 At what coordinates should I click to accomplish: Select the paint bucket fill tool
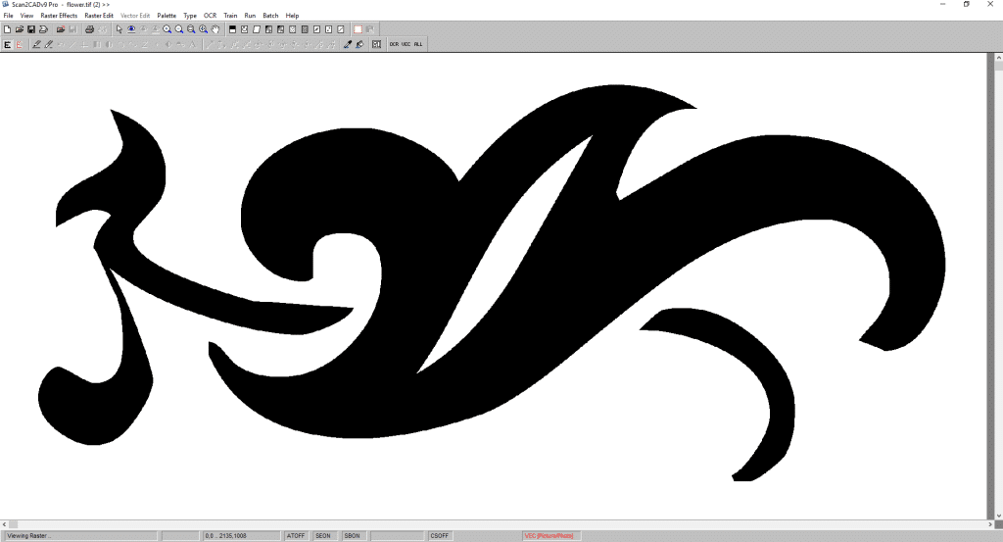(x=359, y=45)
